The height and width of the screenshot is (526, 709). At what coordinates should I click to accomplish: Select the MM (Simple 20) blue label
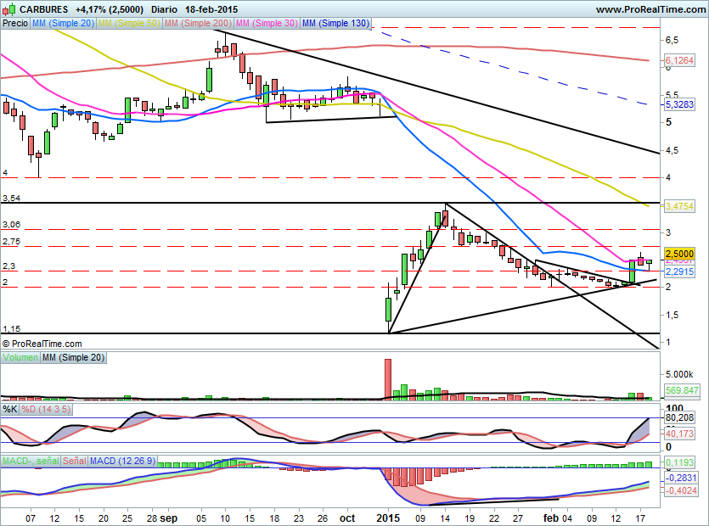[63, 23]
